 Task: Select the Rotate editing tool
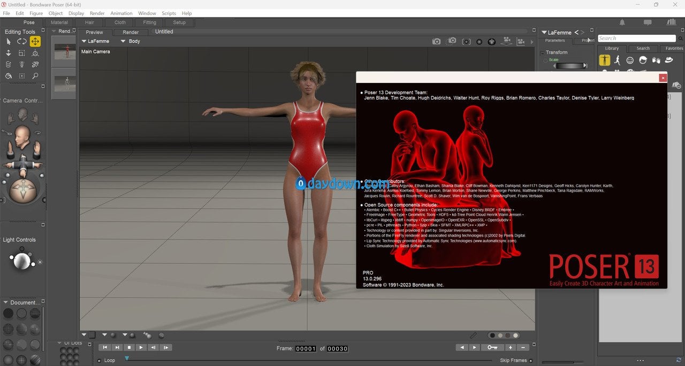pos(21,41)
